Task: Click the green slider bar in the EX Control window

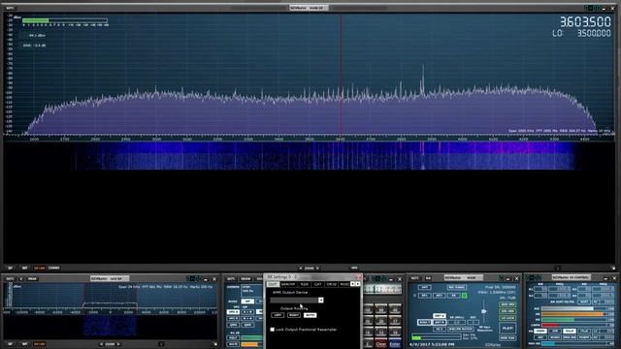Action: [558, 320]
